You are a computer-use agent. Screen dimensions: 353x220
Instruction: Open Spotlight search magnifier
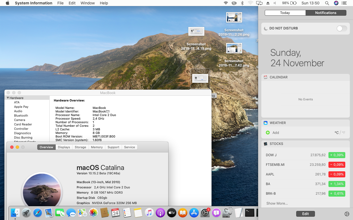[327, 3]
